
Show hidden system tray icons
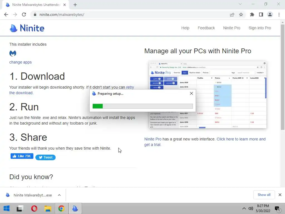click(x=244, y=208)
